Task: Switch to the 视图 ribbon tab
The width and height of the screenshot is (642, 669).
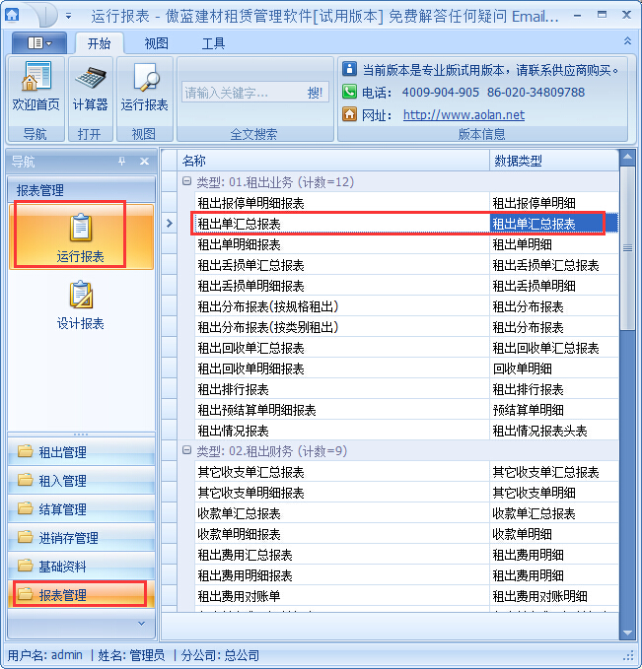Action: click(x=156, y=43)
